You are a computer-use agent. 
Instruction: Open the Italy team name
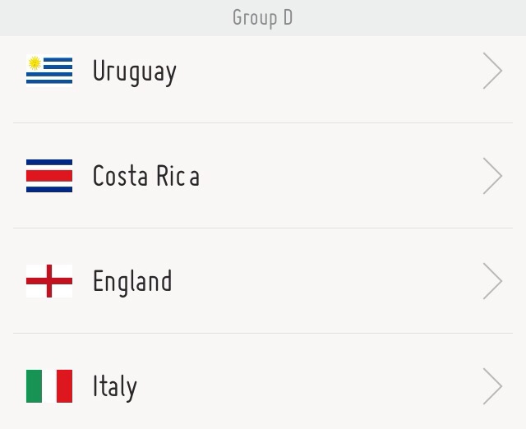point(115,388)
